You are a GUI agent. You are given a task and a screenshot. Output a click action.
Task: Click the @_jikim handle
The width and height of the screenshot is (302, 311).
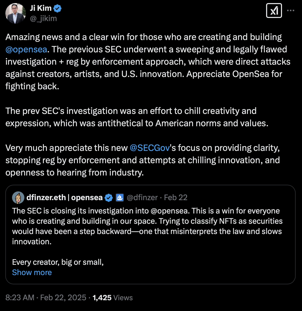coord(43,18)
